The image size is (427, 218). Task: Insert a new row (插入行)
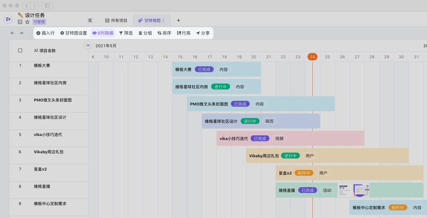click(x=46, y=33)
